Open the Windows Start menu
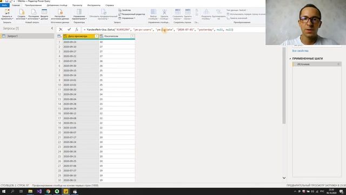 (4, 191)
